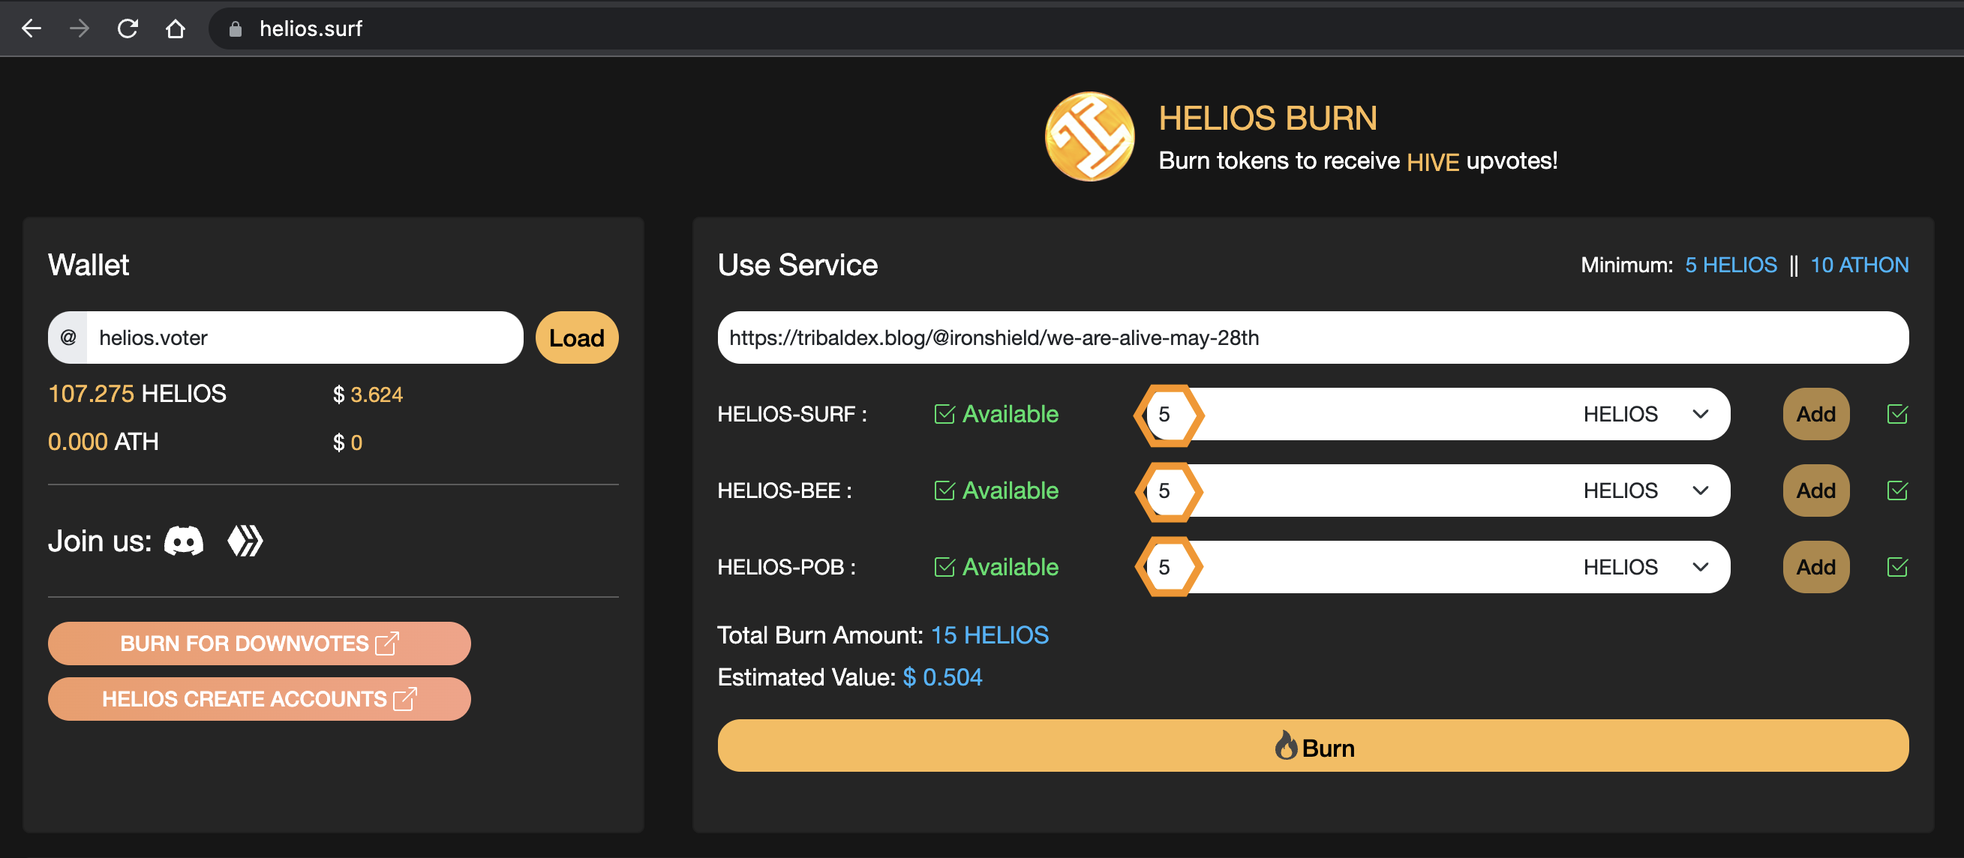This screenshot has height=858, width=1964.
Task: Click the Burn button
Action: [1312, 745]
